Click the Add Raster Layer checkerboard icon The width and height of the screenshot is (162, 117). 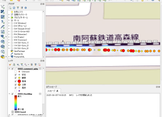(3, 12)
